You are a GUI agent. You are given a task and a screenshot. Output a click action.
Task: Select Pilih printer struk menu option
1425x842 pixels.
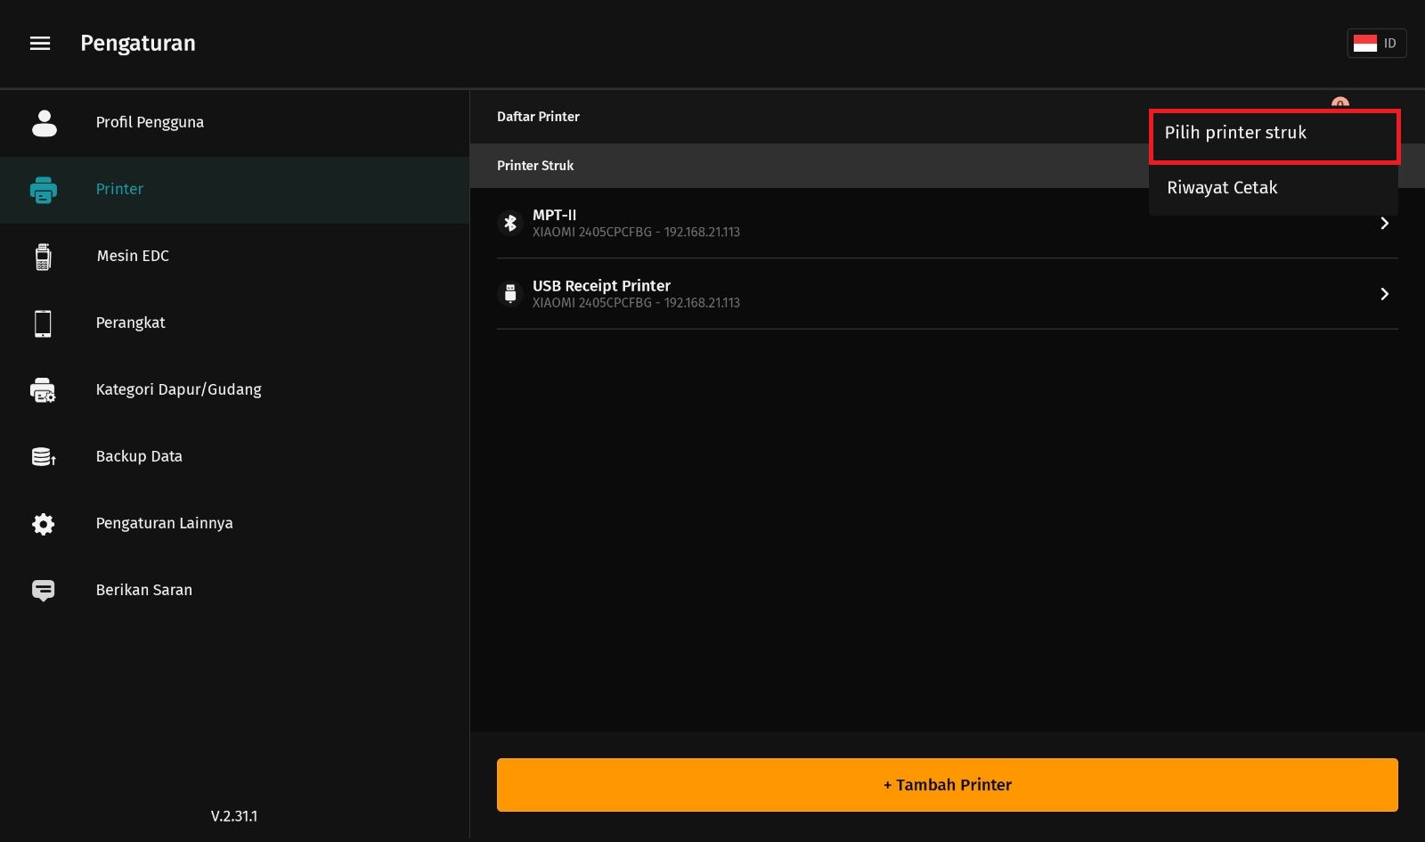tap(1274, 134)
